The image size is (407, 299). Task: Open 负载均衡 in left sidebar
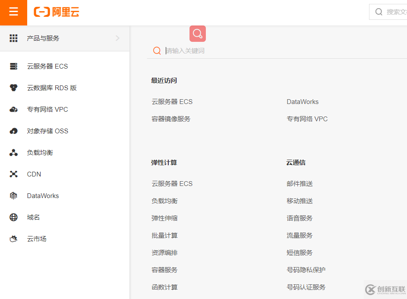(x=40, y=153)
